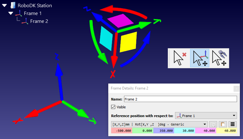Viewport: 243px width, 139px height.
Task: Collapse the RoboDK Station tree node
Action: point(4,5)
